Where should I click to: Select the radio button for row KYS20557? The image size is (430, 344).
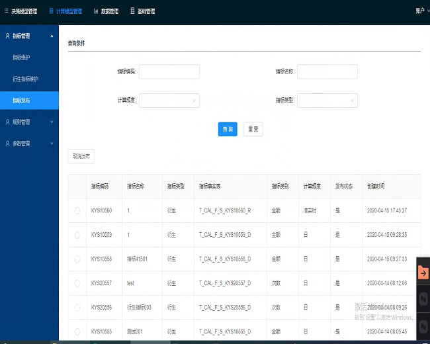[x=77, y=283]
